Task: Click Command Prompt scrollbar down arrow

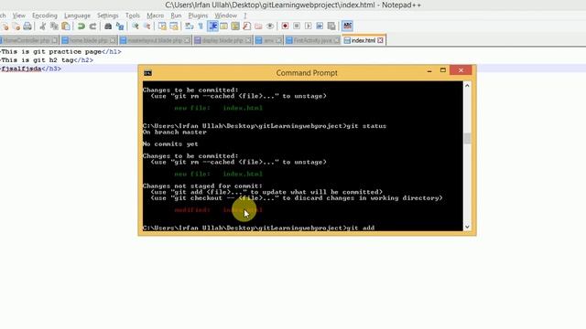Action: click(x=467, y=227)
